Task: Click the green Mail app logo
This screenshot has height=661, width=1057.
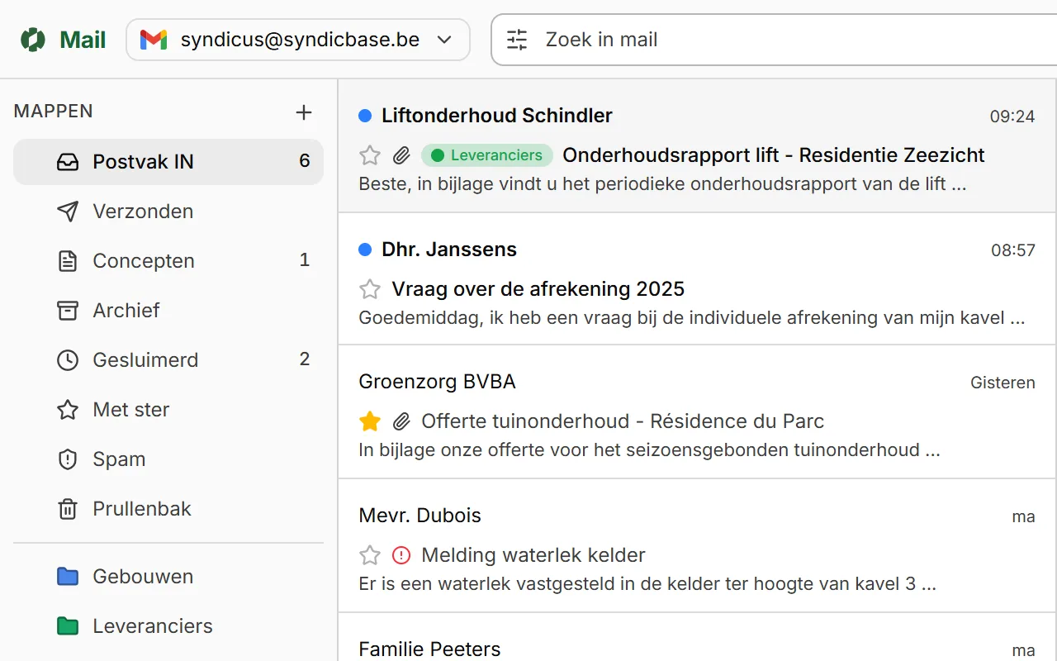Action: click(x=33, y=40)
